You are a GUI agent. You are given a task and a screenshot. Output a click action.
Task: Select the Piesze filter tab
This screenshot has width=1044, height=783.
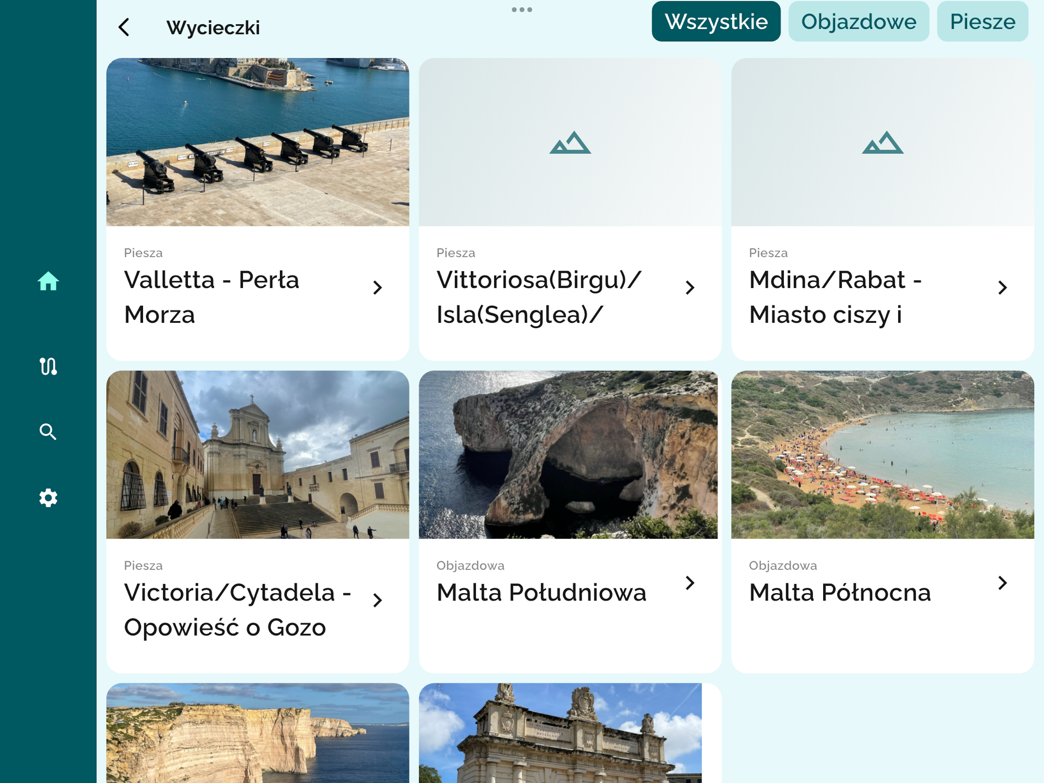(x=983, y=21)
